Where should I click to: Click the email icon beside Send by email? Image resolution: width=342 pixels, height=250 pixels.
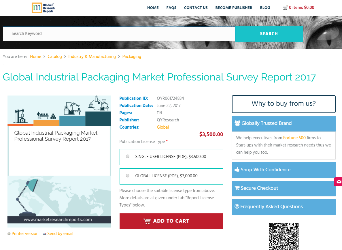[x=45, y=234]
